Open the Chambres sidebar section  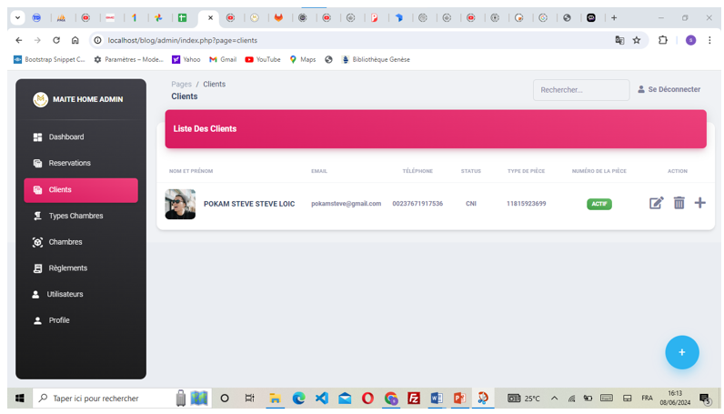(65, 242)
